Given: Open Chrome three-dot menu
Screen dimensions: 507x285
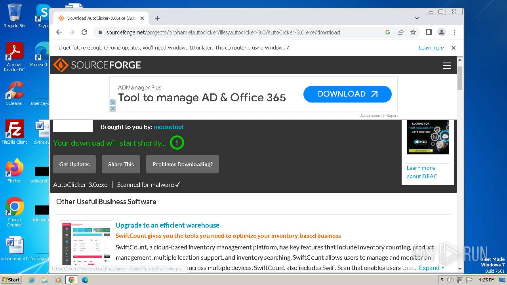Looking at the screenshot, I should point(454,32).
